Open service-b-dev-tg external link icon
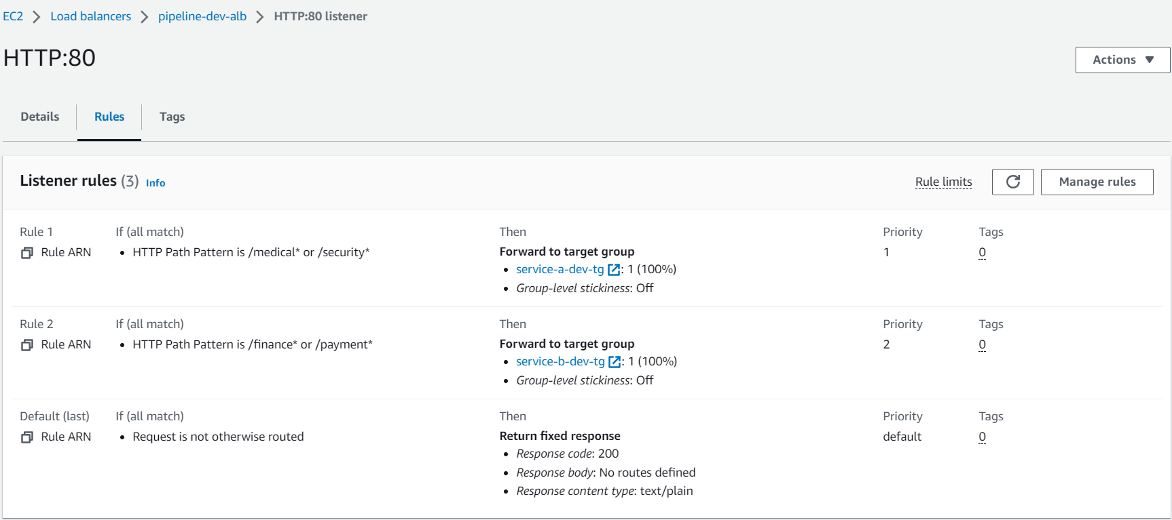Viewport: 1172px width, 520px height. (615, 362)
